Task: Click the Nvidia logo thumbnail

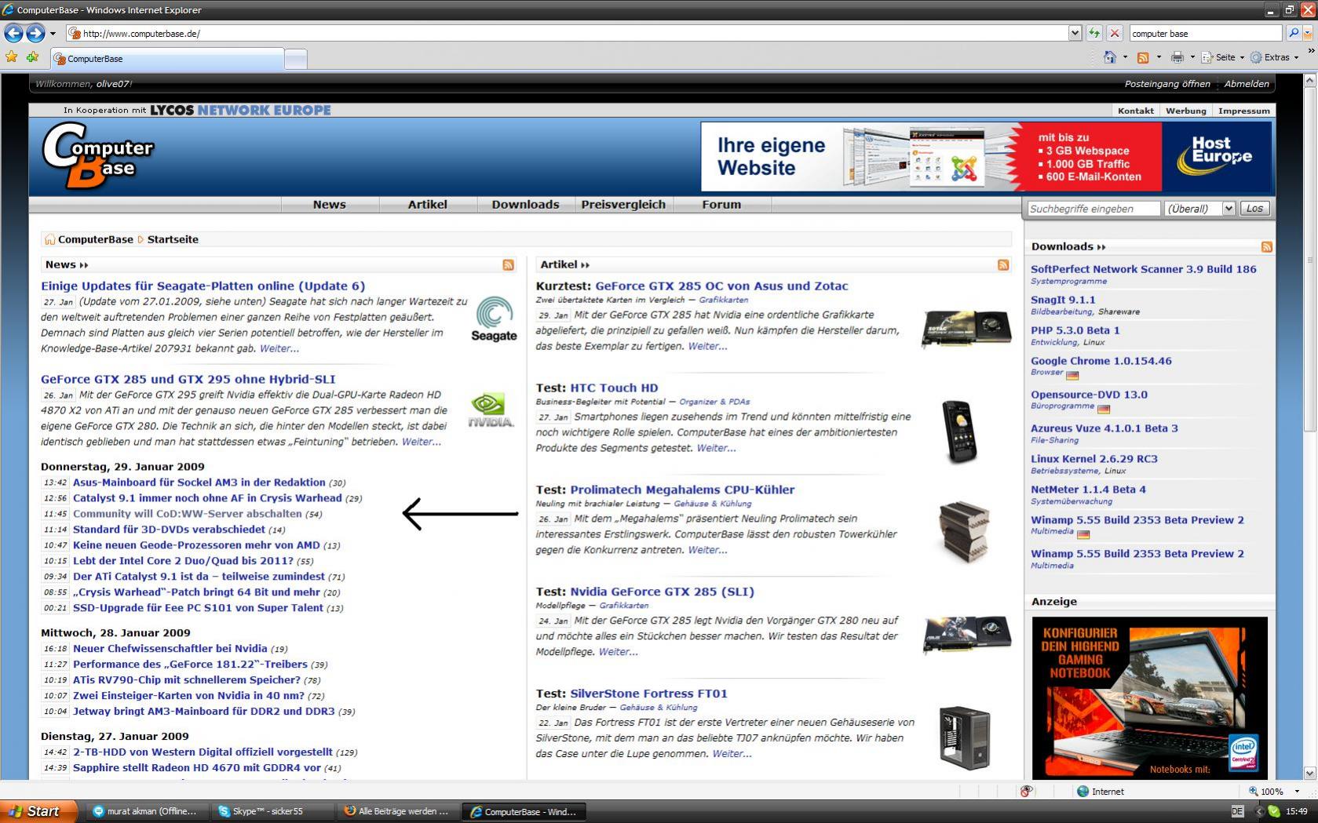Action: click(x=491, y=410)
